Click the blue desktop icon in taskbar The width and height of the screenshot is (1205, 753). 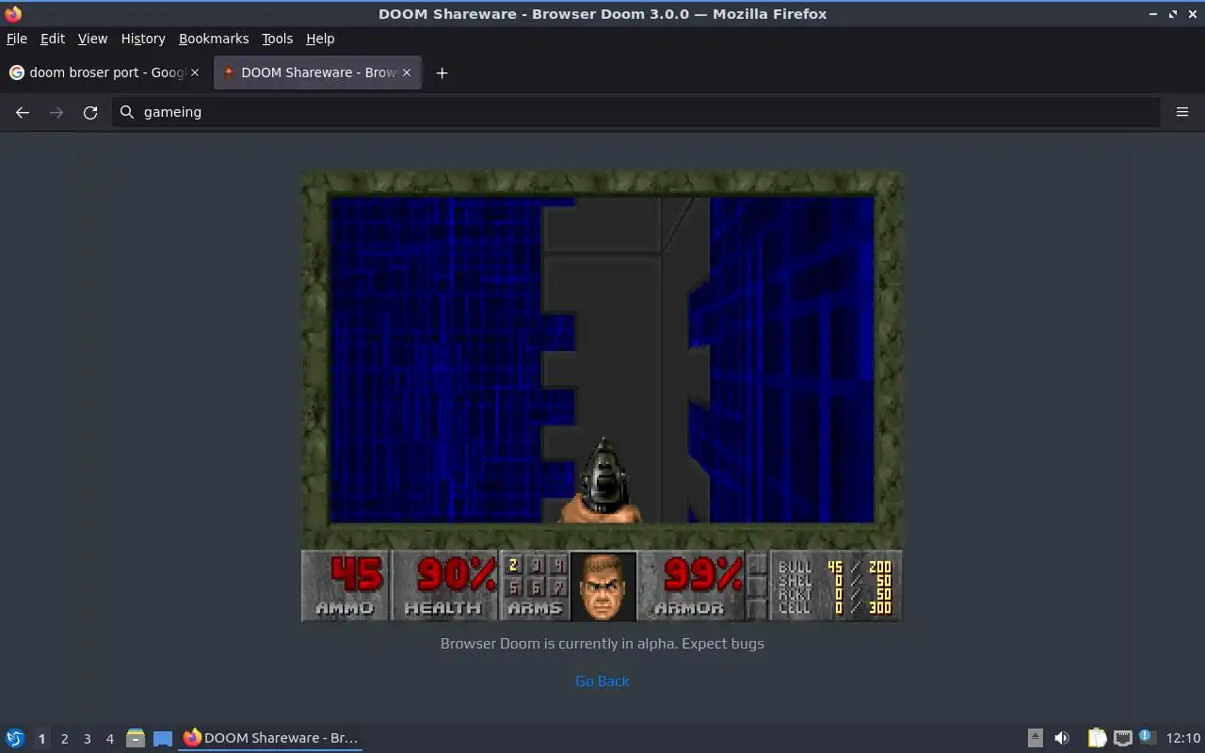tap(163, 739)
